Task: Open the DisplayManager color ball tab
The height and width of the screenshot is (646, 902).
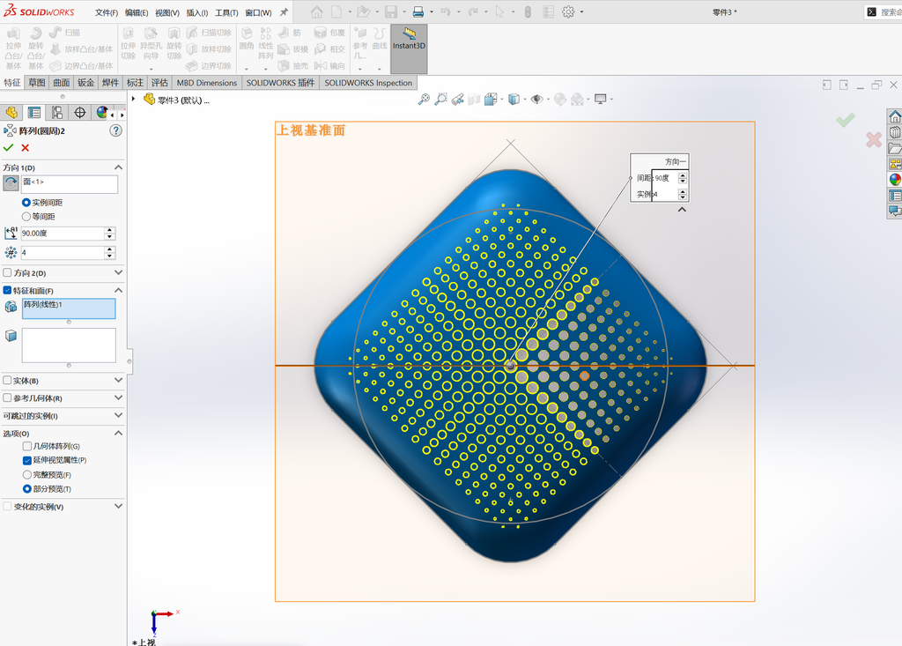Action: coord(102,112)
